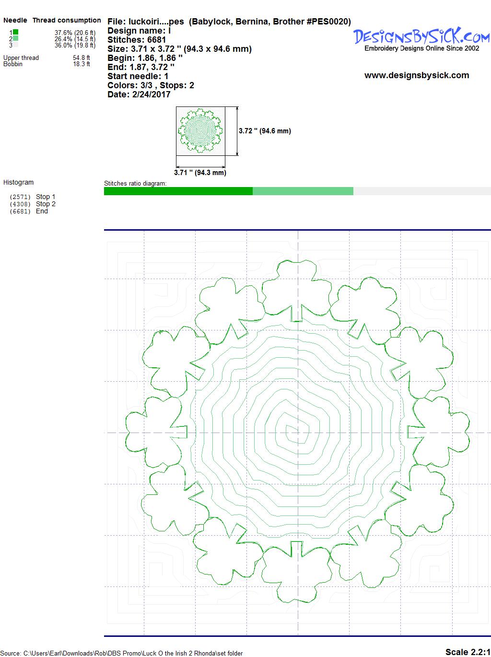Screen dimensions: 491x657
Task: Click the Upper thread consumption value
Action: coord(81,58)
